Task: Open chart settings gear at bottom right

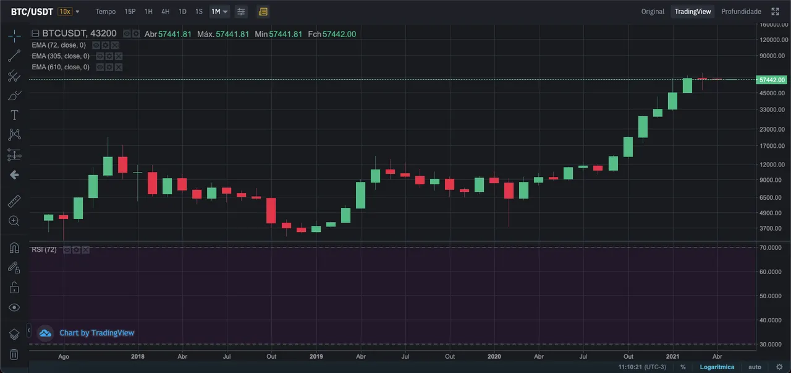Action: click(x=779, y=367)
